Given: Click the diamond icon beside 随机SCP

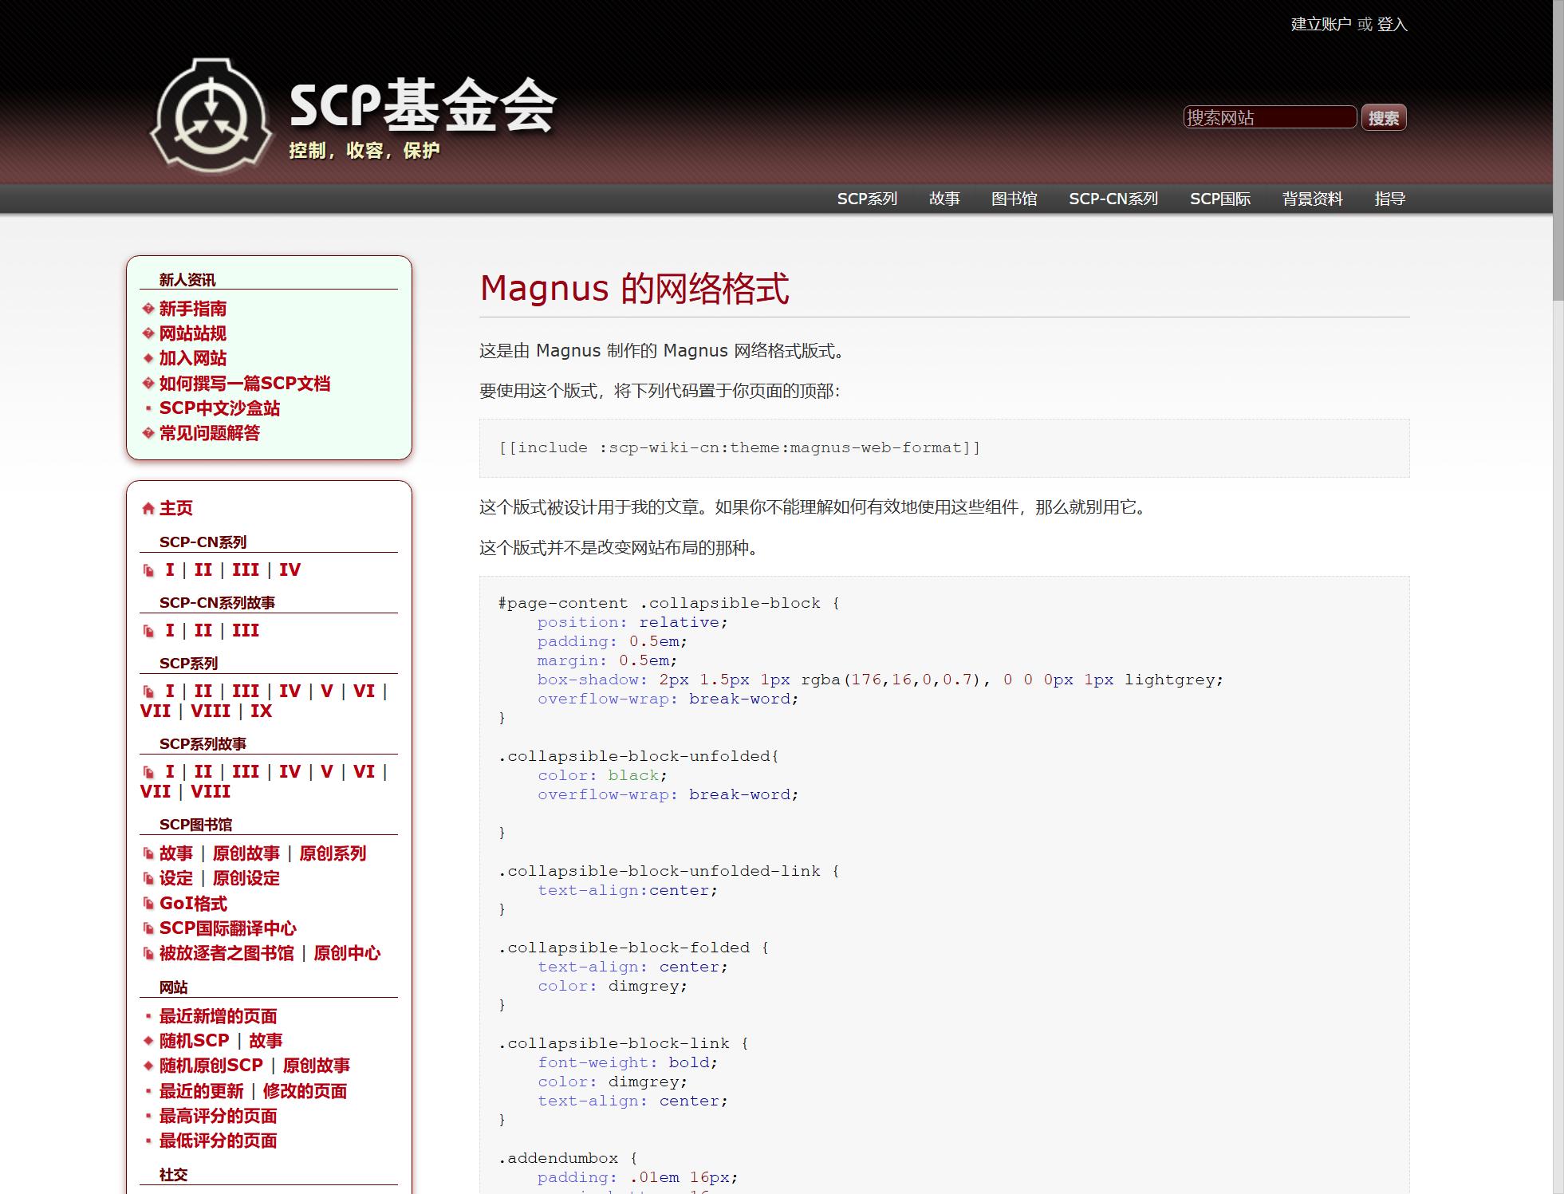Looking at the screenshot, I should pyautogui.click(x=147, y=1041).
